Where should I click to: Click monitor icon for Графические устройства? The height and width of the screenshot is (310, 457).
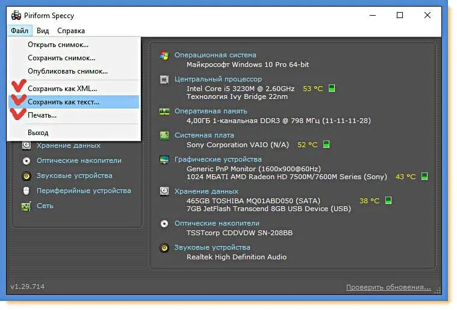[164, 160]
